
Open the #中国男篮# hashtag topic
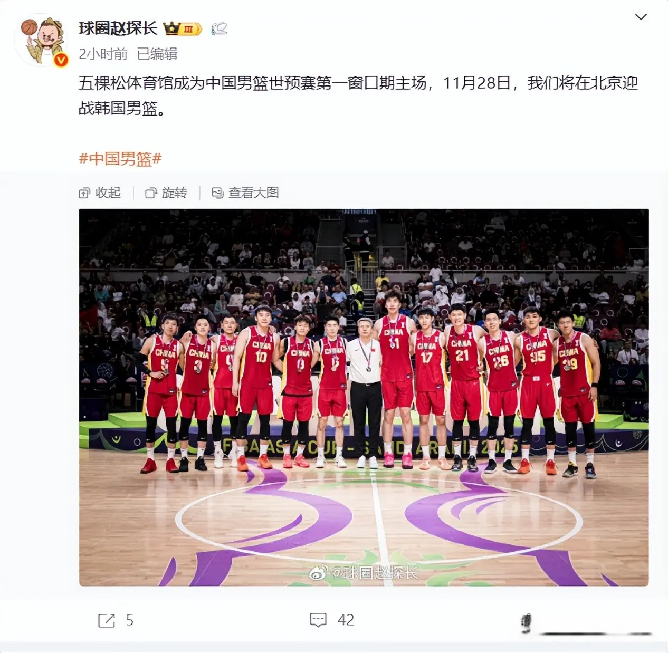(x=120, y=158)
